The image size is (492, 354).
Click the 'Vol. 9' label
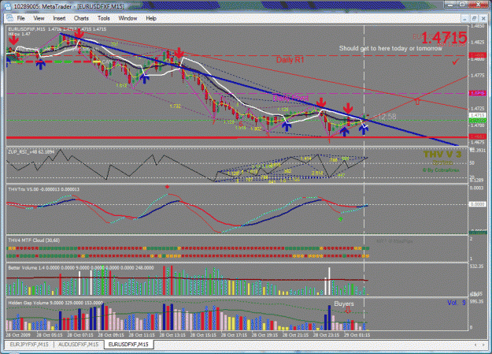point(457,303)
